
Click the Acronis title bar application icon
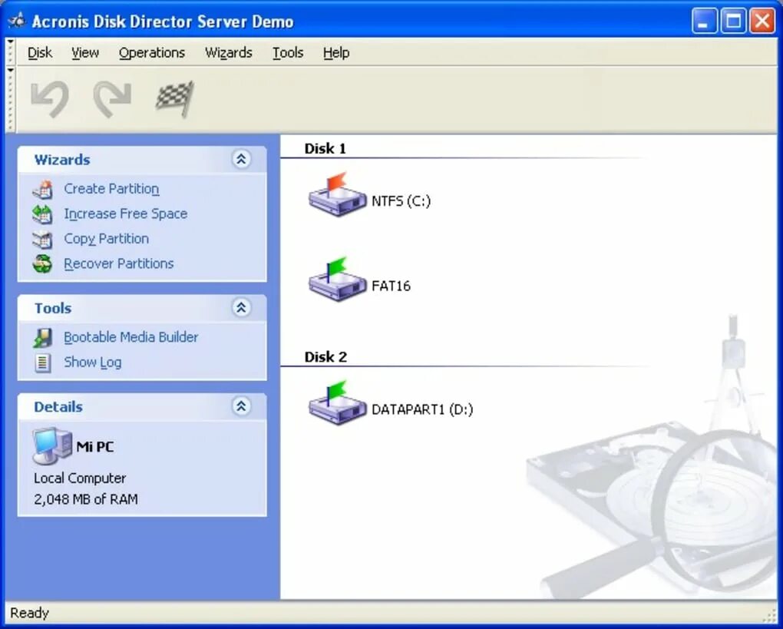(16, 21)
